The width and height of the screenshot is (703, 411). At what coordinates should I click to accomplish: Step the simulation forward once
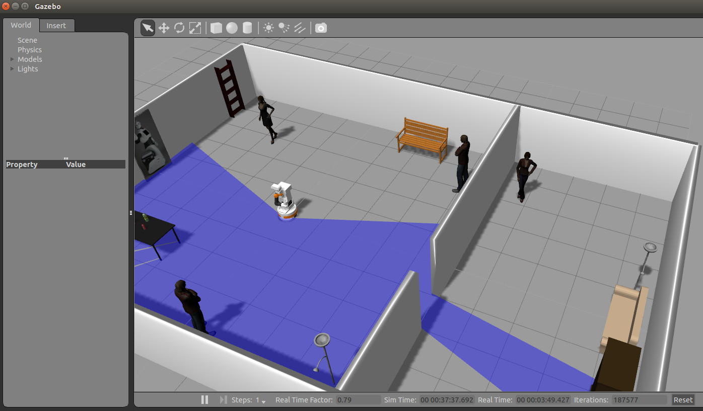223,400
